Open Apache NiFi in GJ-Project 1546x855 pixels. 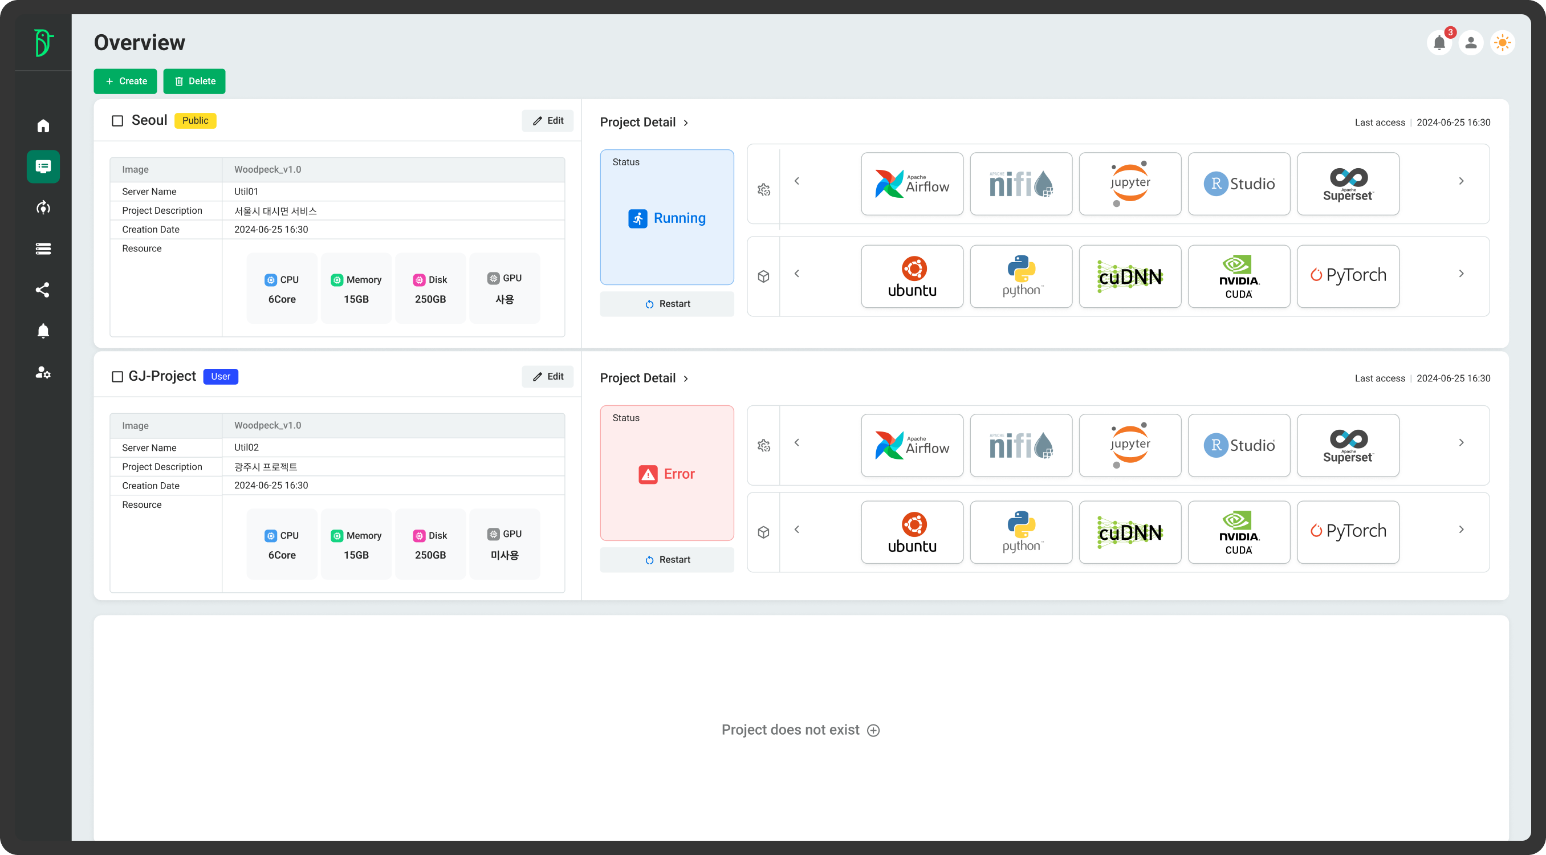[1021, 445]
